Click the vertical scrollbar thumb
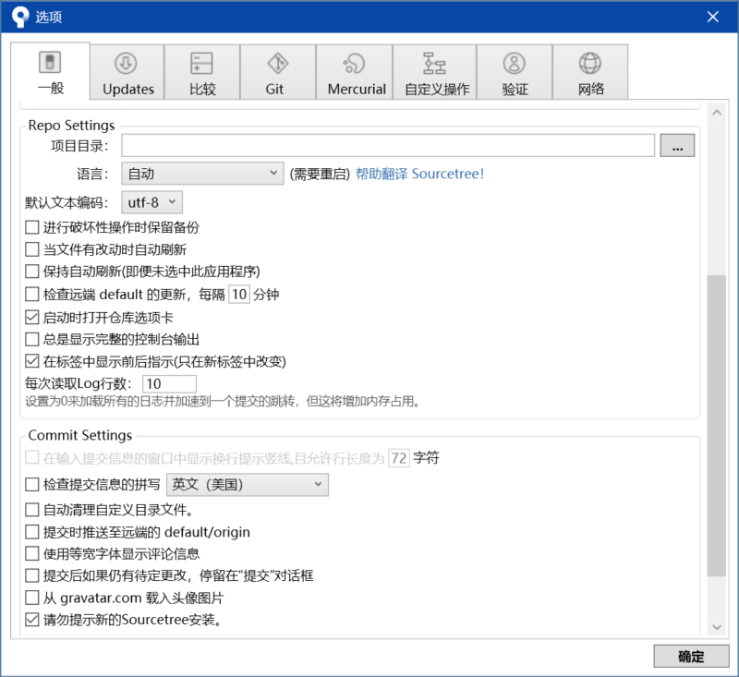 click(717, 426)
